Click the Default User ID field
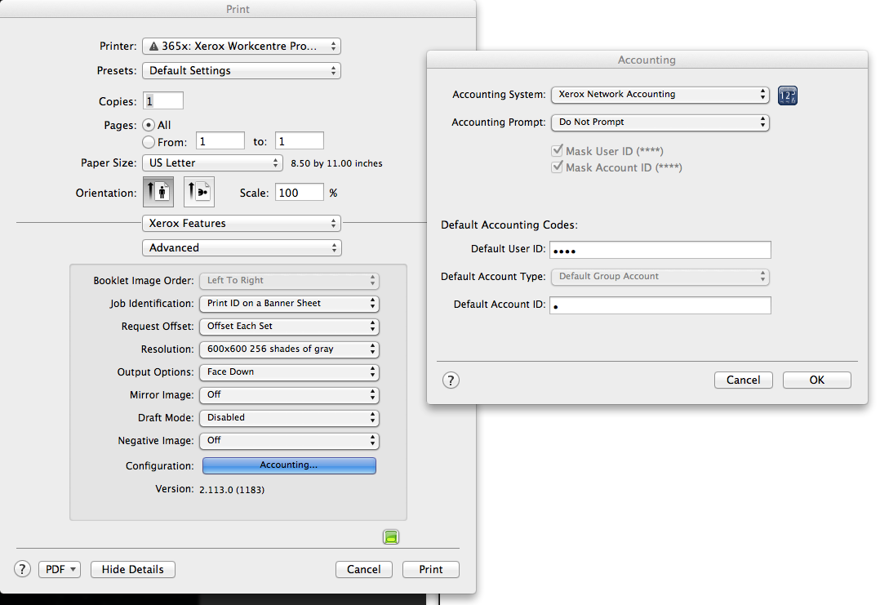The height and width of the screenshot is (605, 880). [x=661, y=249]
